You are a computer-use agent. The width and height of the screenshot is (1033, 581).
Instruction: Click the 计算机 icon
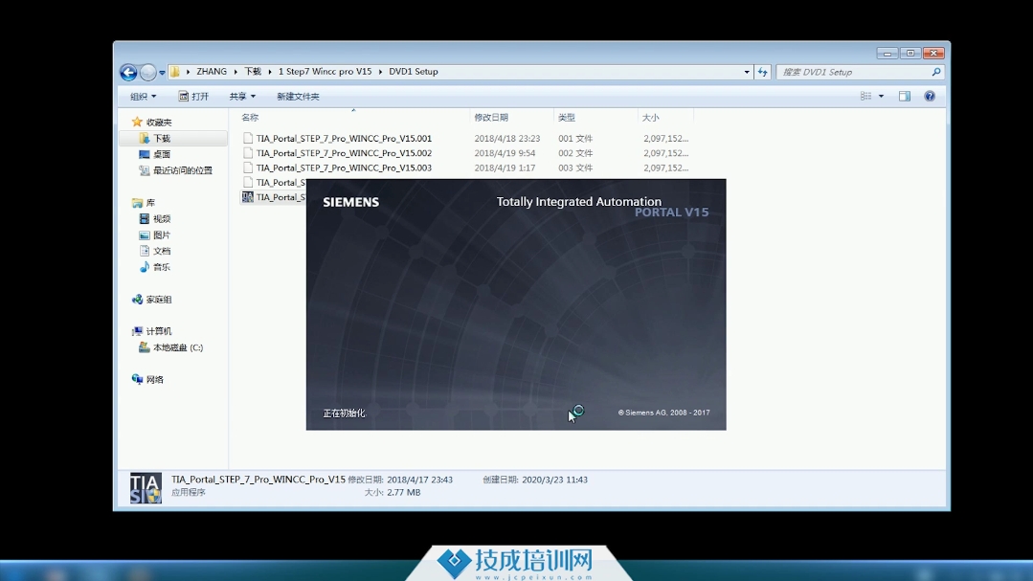137,331
